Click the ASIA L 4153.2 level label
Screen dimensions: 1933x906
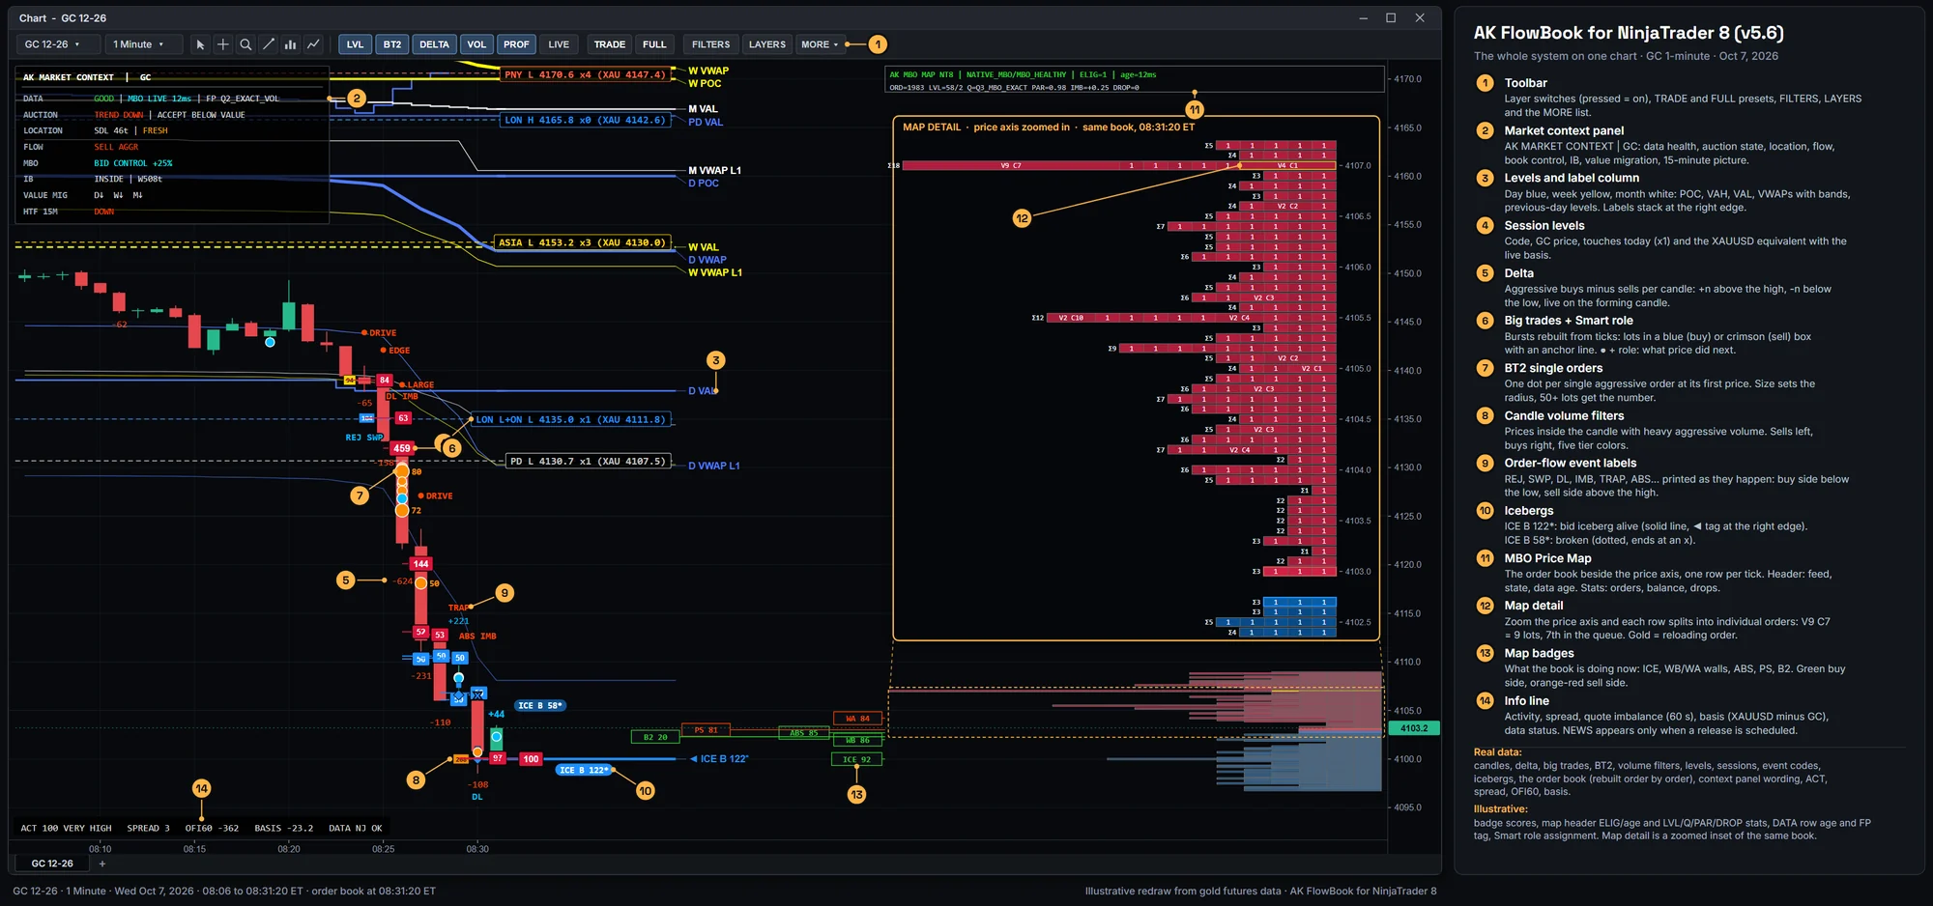[x=583, y=242]
